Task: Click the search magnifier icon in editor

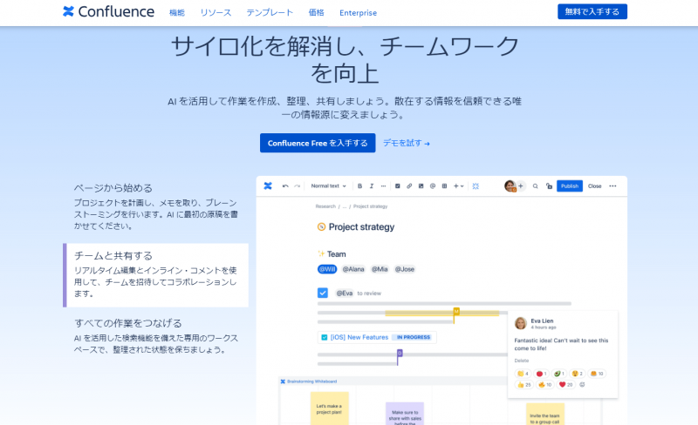Action: click(535, 186)
